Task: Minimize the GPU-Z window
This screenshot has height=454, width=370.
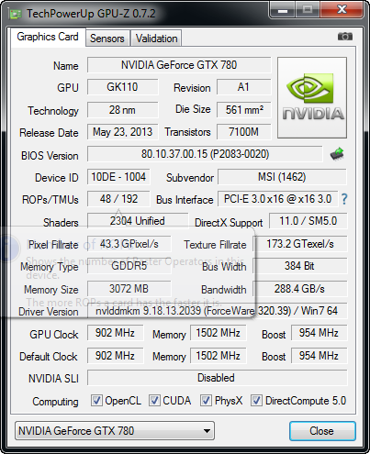Action: pyautogui.click(x=282, y=10)
